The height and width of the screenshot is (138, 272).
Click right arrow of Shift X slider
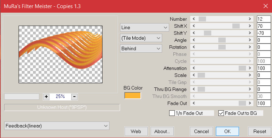[x=250, y=26]
